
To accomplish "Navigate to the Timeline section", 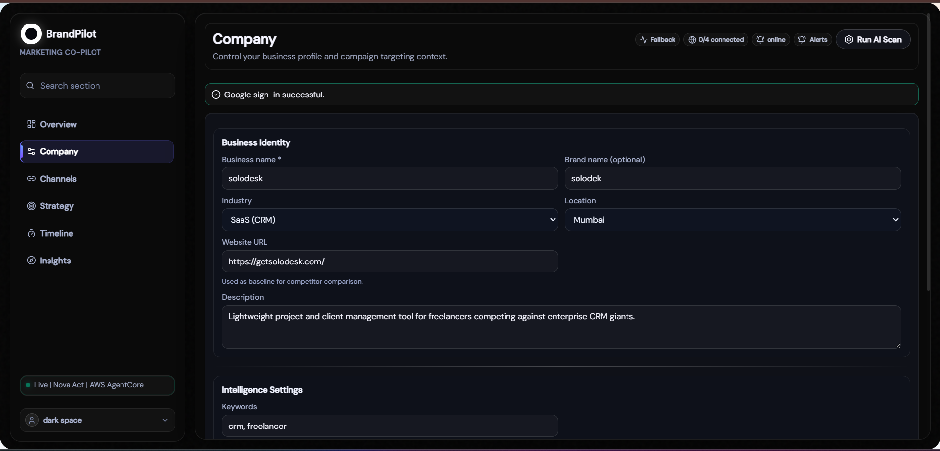I will click(x=97, y=234).
